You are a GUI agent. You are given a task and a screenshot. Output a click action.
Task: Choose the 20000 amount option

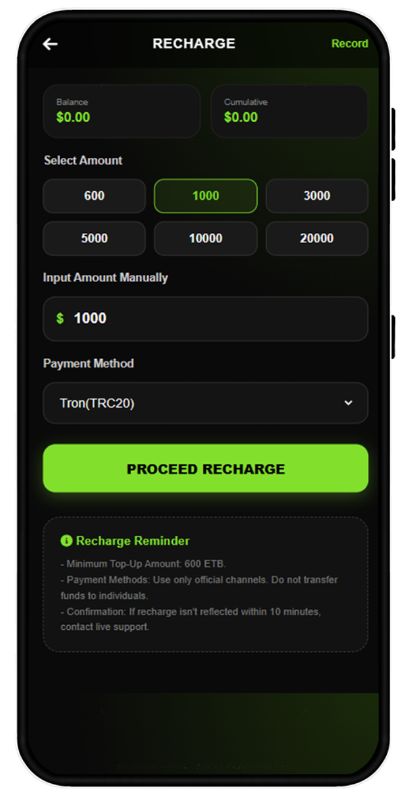point(317,238)
